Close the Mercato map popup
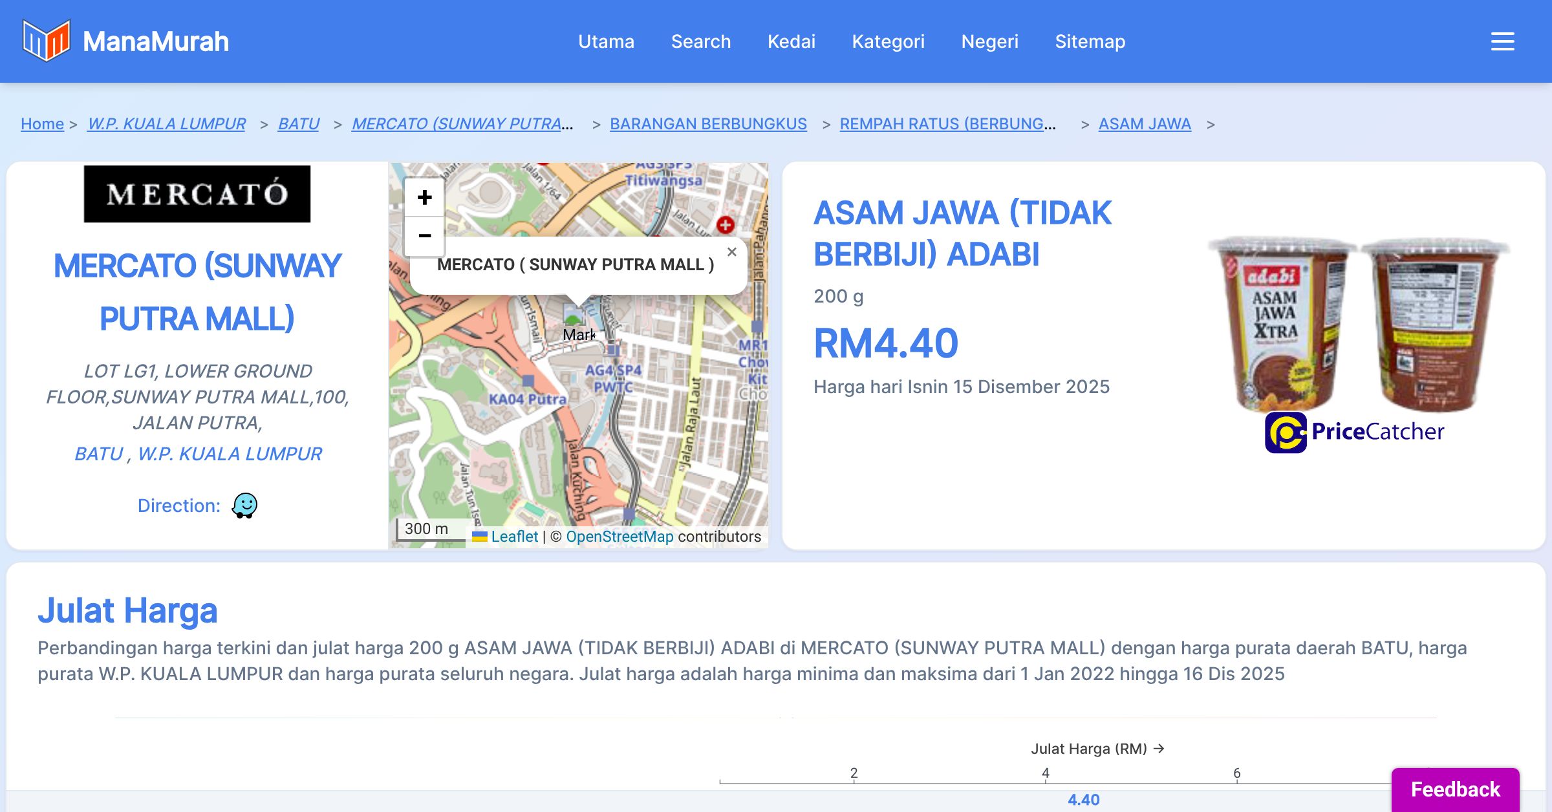 click(731, 252)
